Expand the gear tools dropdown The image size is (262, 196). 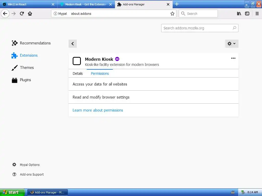tap(232, 44)
